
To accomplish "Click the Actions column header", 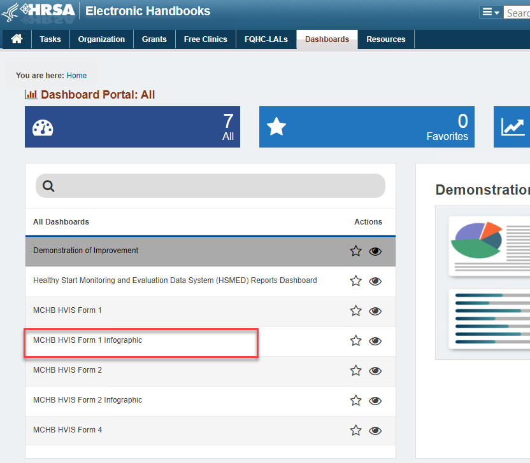I will (x=368, y=222).
